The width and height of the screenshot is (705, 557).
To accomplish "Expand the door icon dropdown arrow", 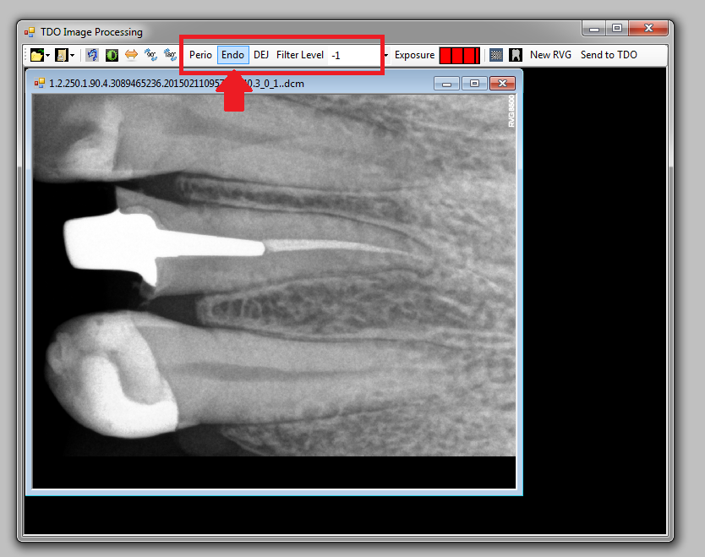I will (73, 55).
